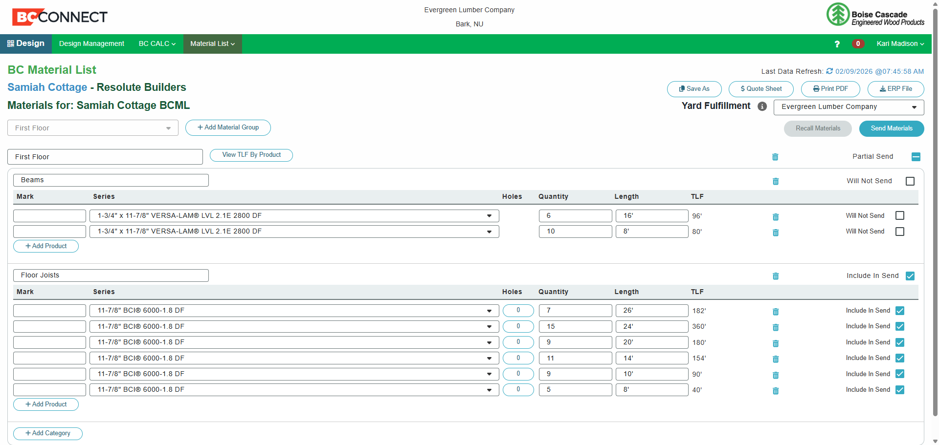The height and width of the screenshot is (445, 939).
Task: Uncheck Include In Send for 26' joist row
Action: coord(900,311)
